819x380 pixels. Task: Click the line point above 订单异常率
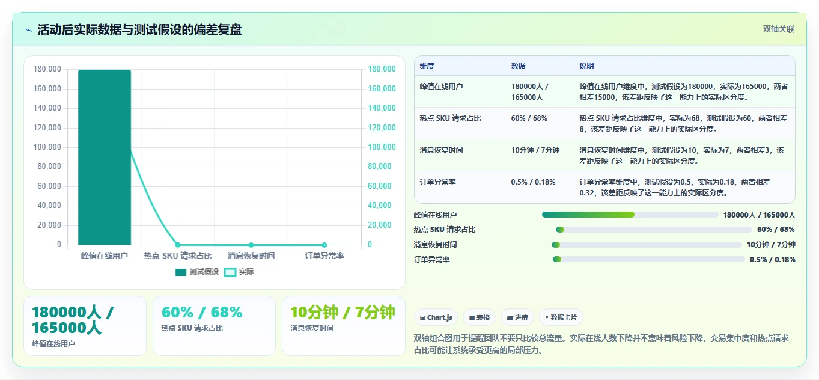click(324, 245)
